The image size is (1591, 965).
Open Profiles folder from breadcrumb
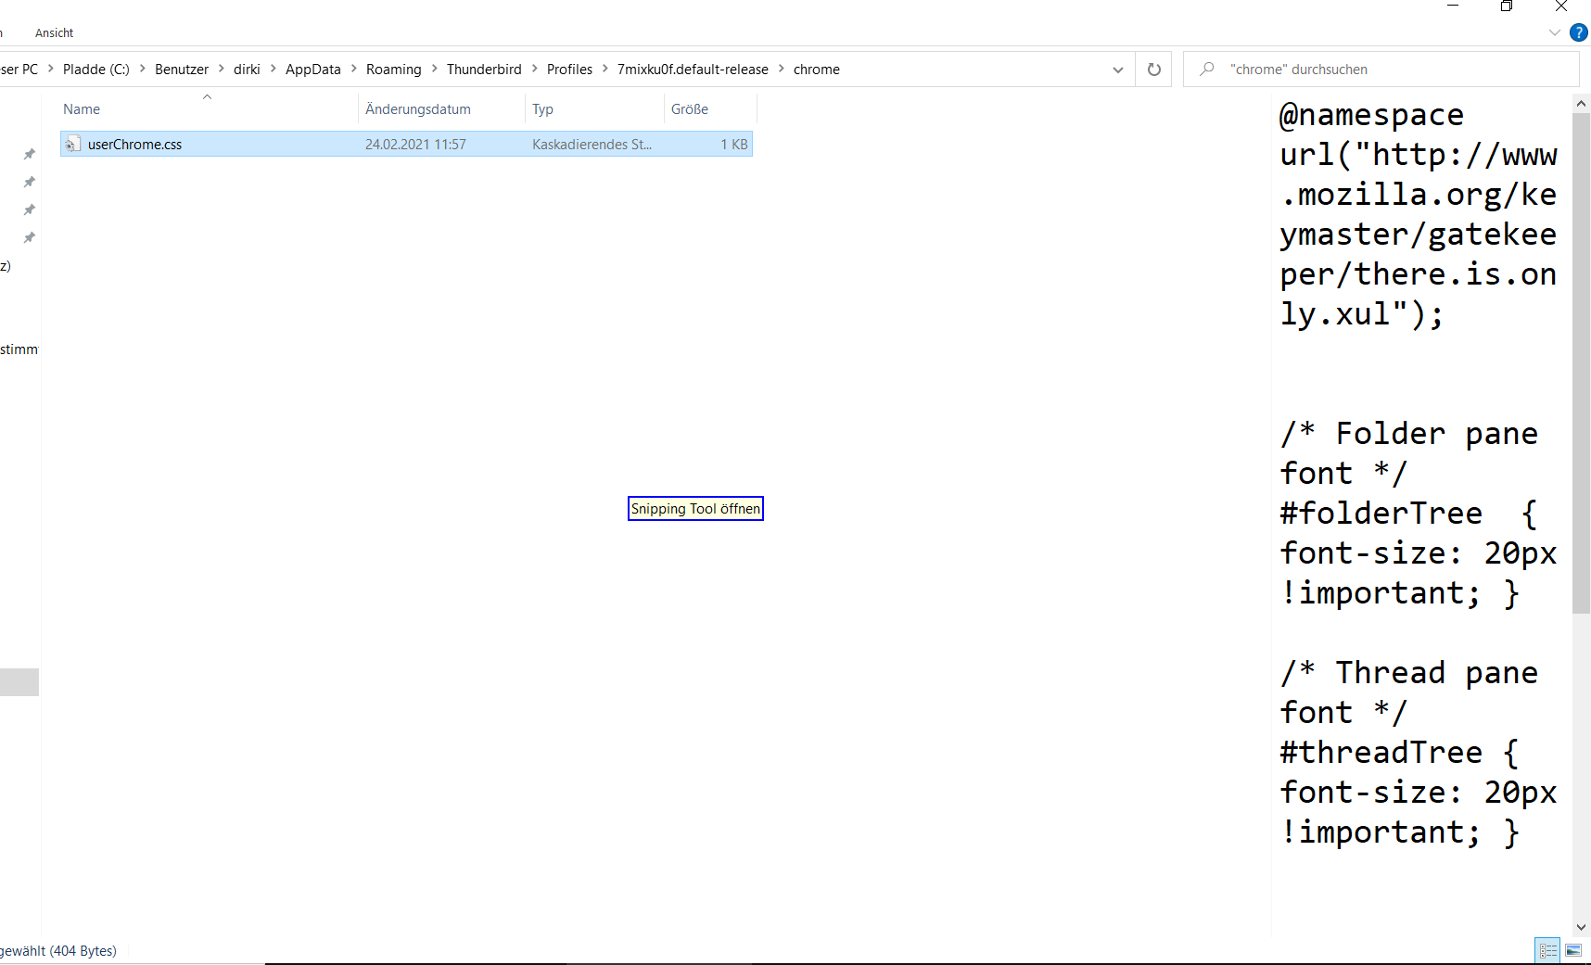tap(569, 70)
